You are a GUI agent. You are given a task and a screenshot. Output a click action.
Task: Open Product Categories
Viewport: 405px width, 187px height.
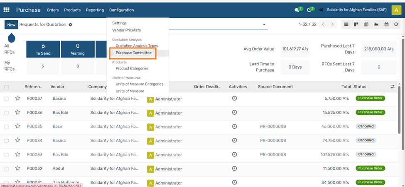point(132,68)
